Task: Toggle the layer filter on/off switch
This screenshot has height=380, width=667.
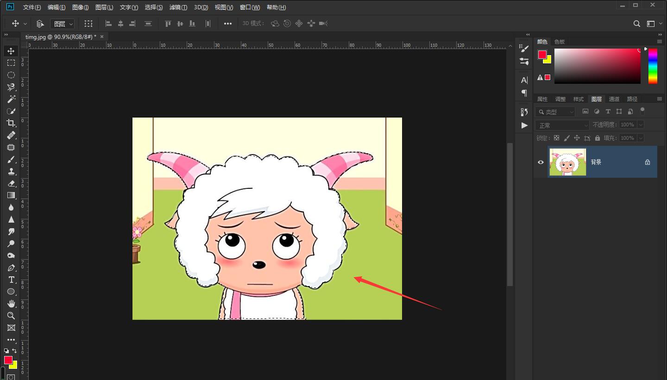Action: click(642, 111)
